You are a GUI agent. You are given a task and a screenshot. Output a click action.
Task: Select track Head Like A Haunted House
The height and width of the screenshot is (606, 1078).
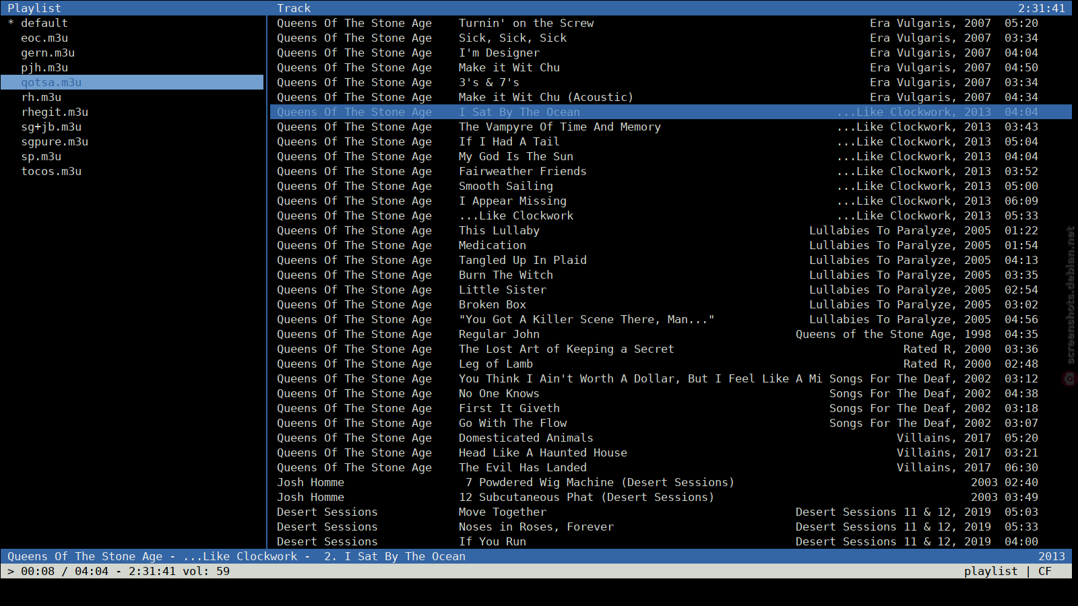(671, 452)
